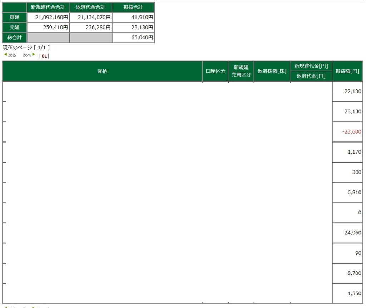Click the 24,960 profit value
Image resolution: width=366 pixels, height=308 pixels.
[353, 233]
